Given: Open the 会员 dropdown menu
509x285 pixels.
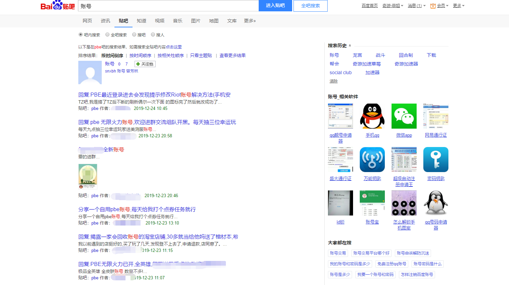Looking at the screenshot, I should [x=439, y=6].
